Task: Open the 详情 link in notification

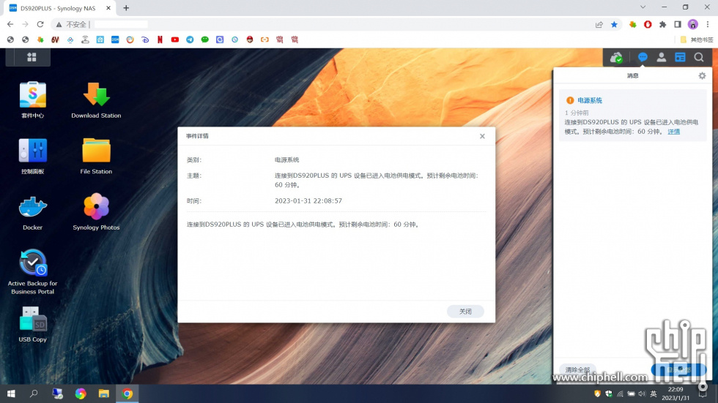Action: coord(673,132)
